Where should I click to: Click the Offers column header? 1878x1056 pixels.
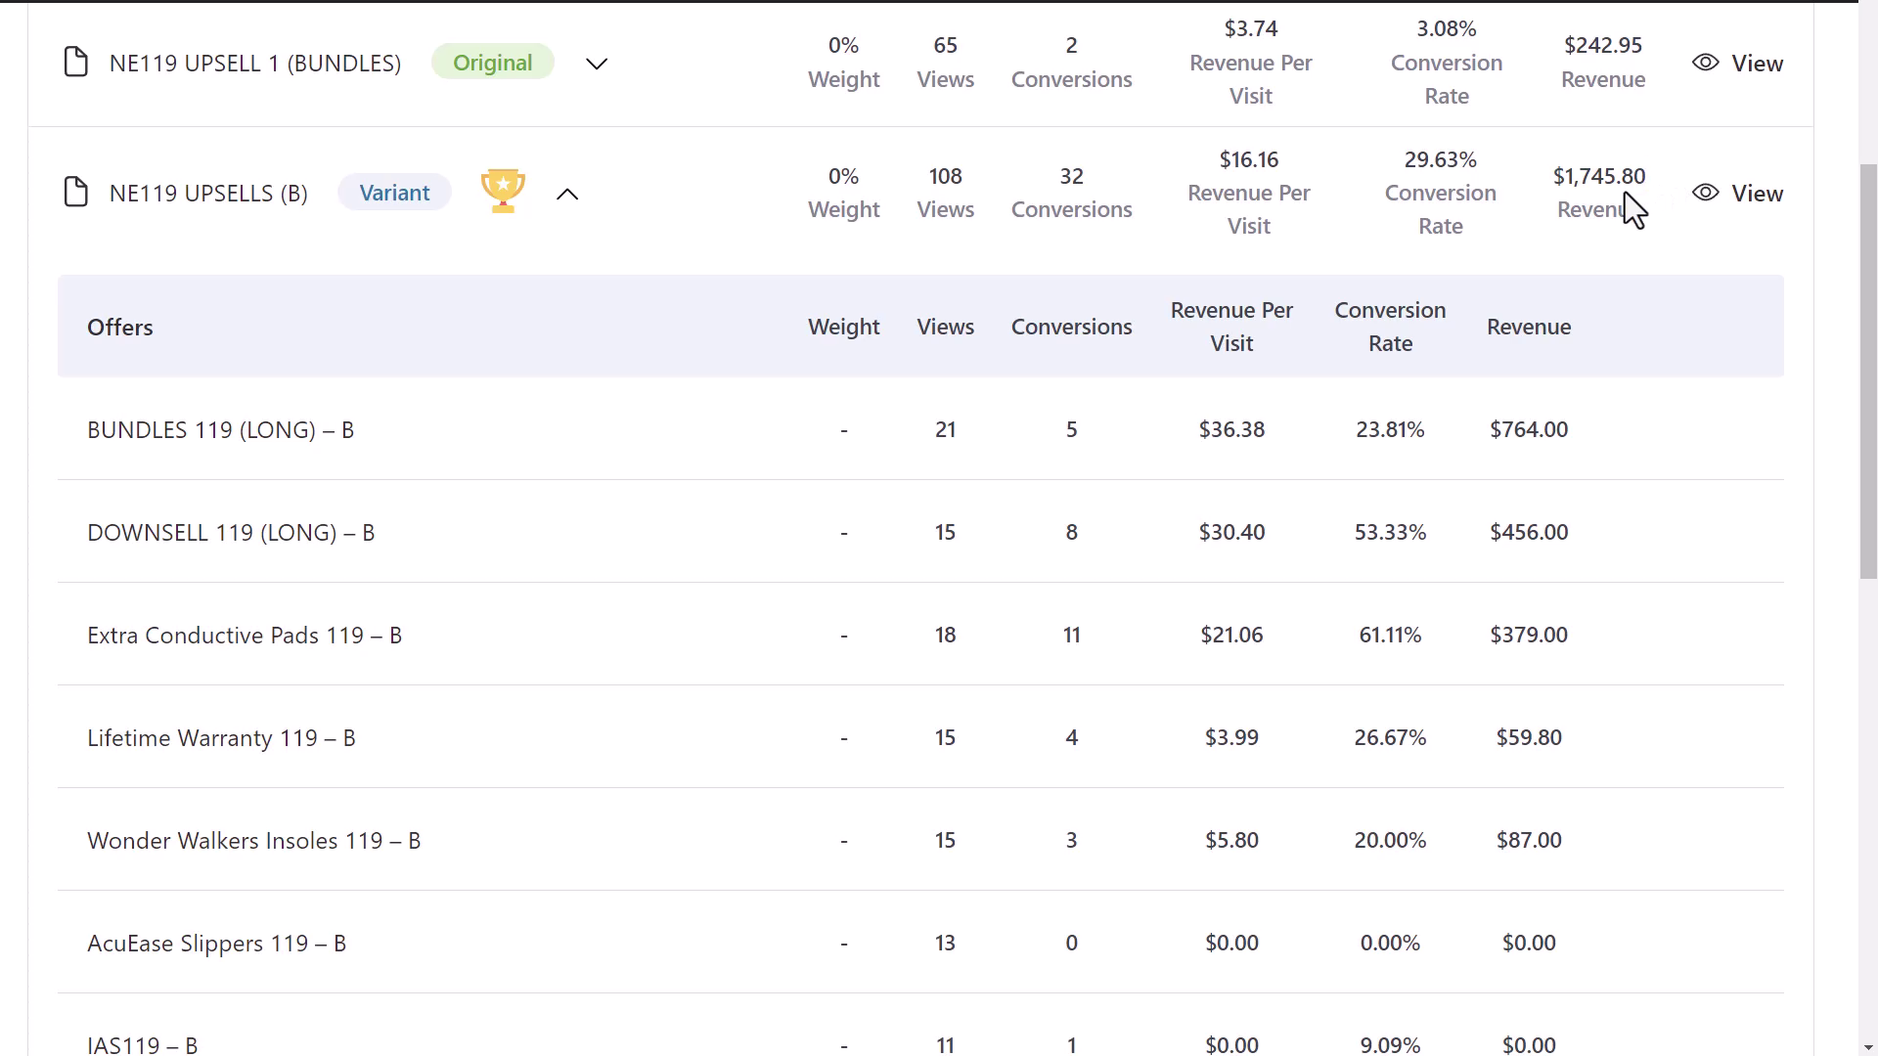(119, 327)
